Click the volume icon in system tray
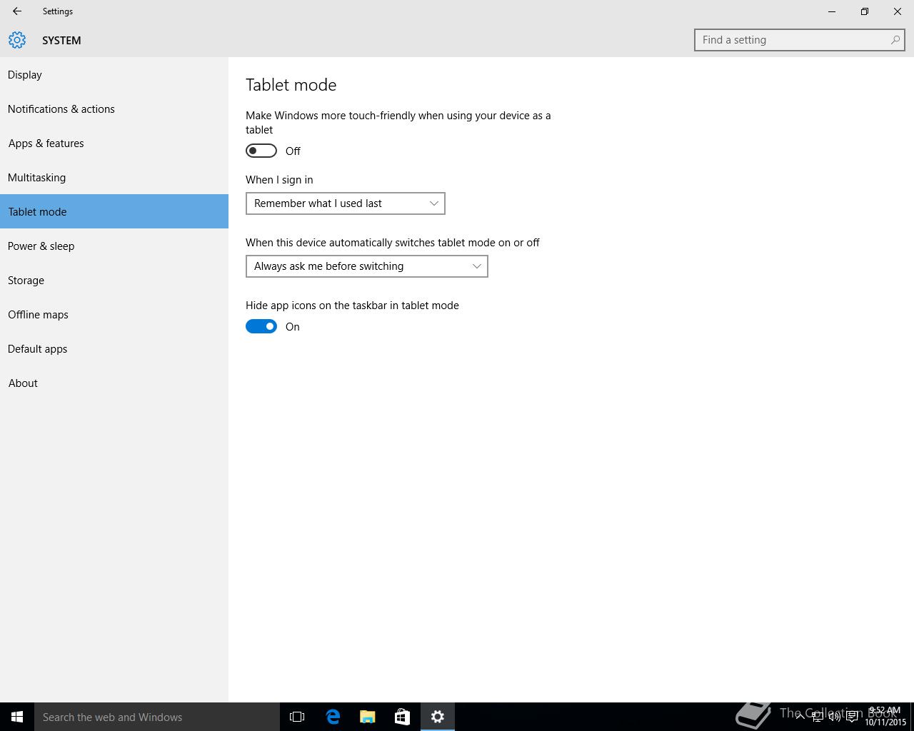The width and height of the screenshot is (914, 731). 834,717
